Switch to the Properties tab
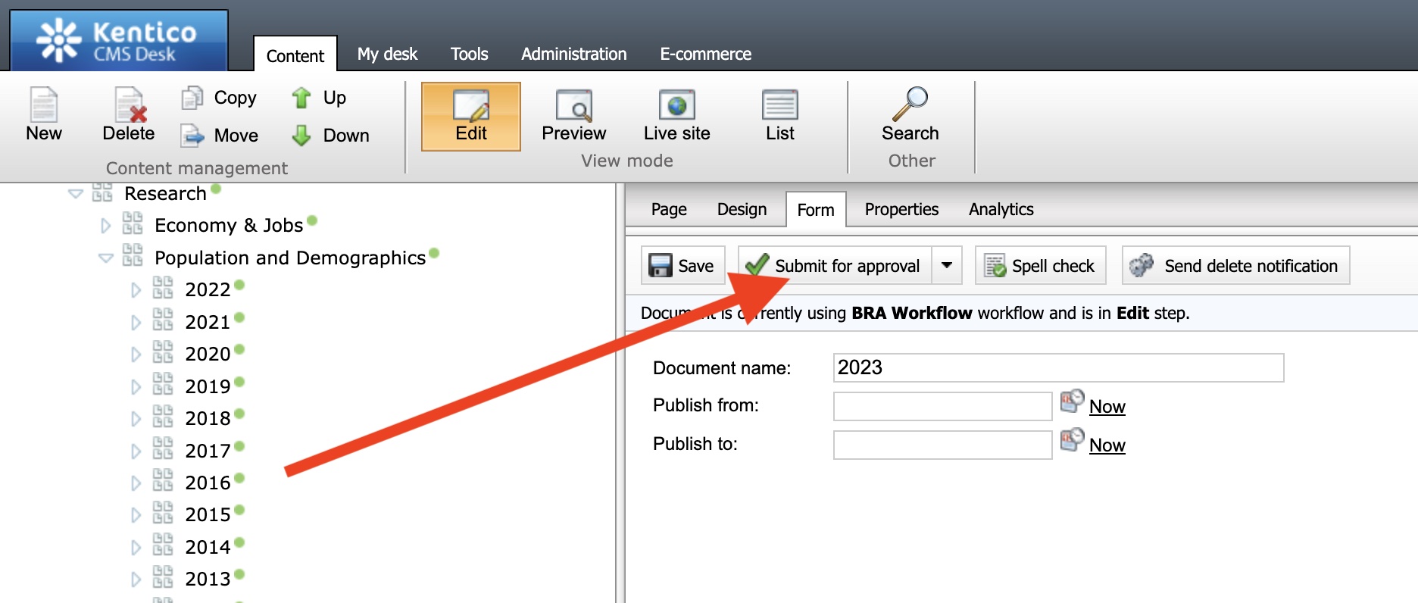This screenshot has width=1418, height=603. click(901, 210)
